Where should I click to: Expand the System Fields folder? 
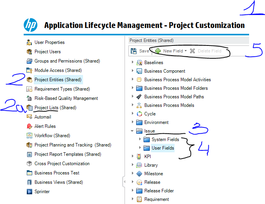[140, 139]
